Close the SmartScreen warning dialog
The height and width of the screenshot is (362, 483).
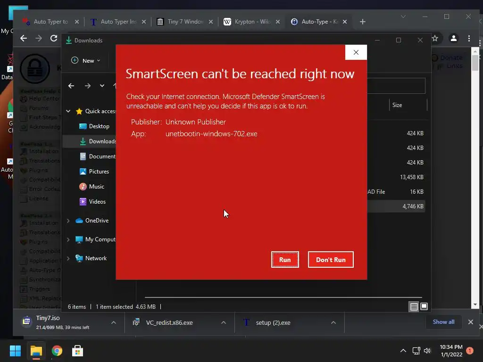pyautogui.click(x=356, y=52)
